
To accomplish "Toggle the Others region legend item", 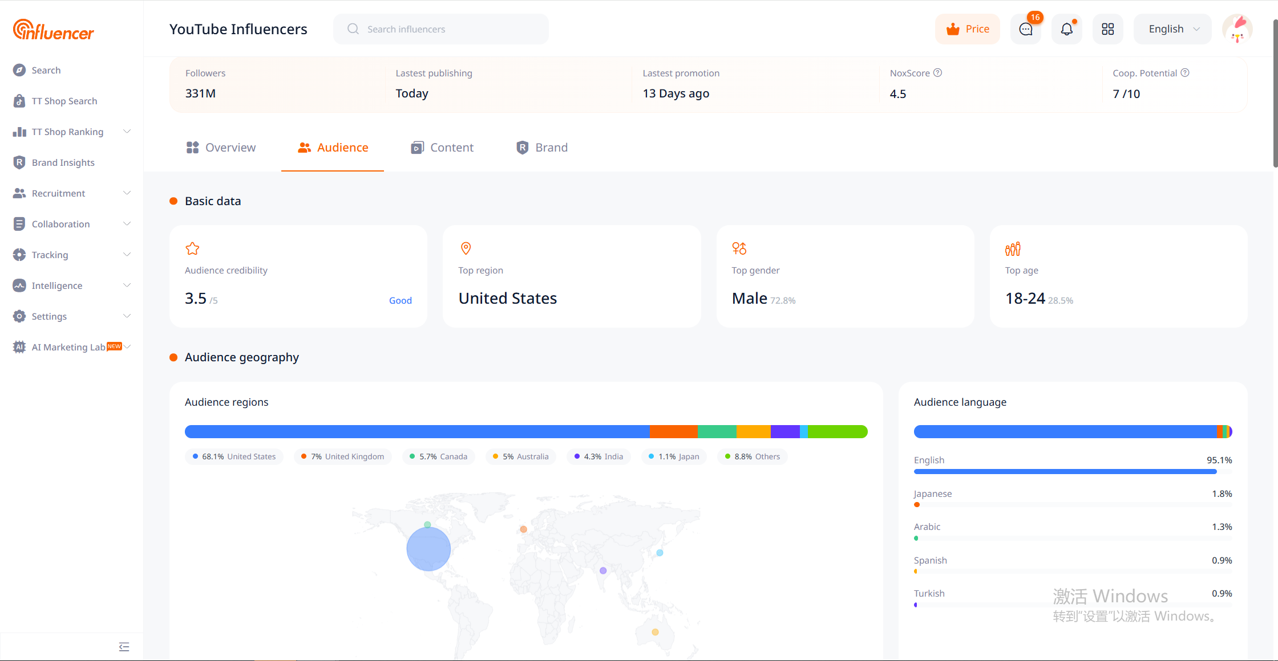I will [752, 456].
